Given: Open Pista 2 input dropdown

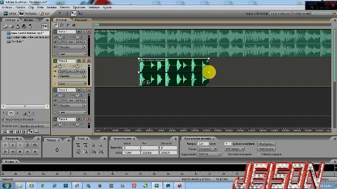Looking at the screenshot, I should (x=72, y=71).
